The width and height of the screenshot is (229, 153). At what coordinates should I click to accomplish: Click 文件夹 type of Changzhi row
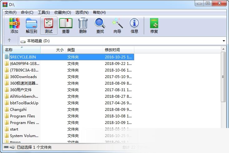73,110
